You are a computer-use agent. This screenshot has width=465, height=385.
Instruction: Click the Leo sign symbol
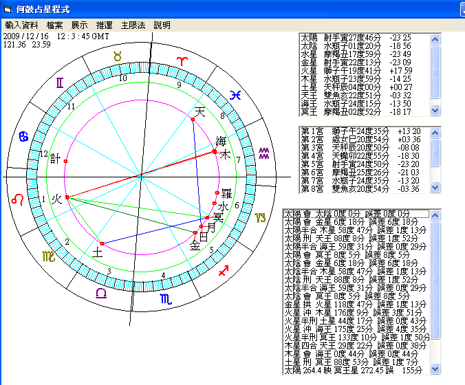18,200
